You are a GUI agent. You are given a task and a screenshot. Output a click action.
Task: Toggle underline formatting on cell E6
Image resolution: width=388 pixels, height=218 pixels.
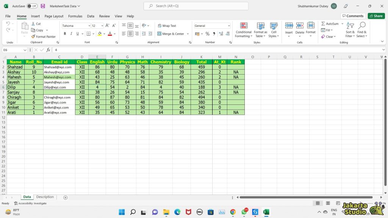click(78, 33)
